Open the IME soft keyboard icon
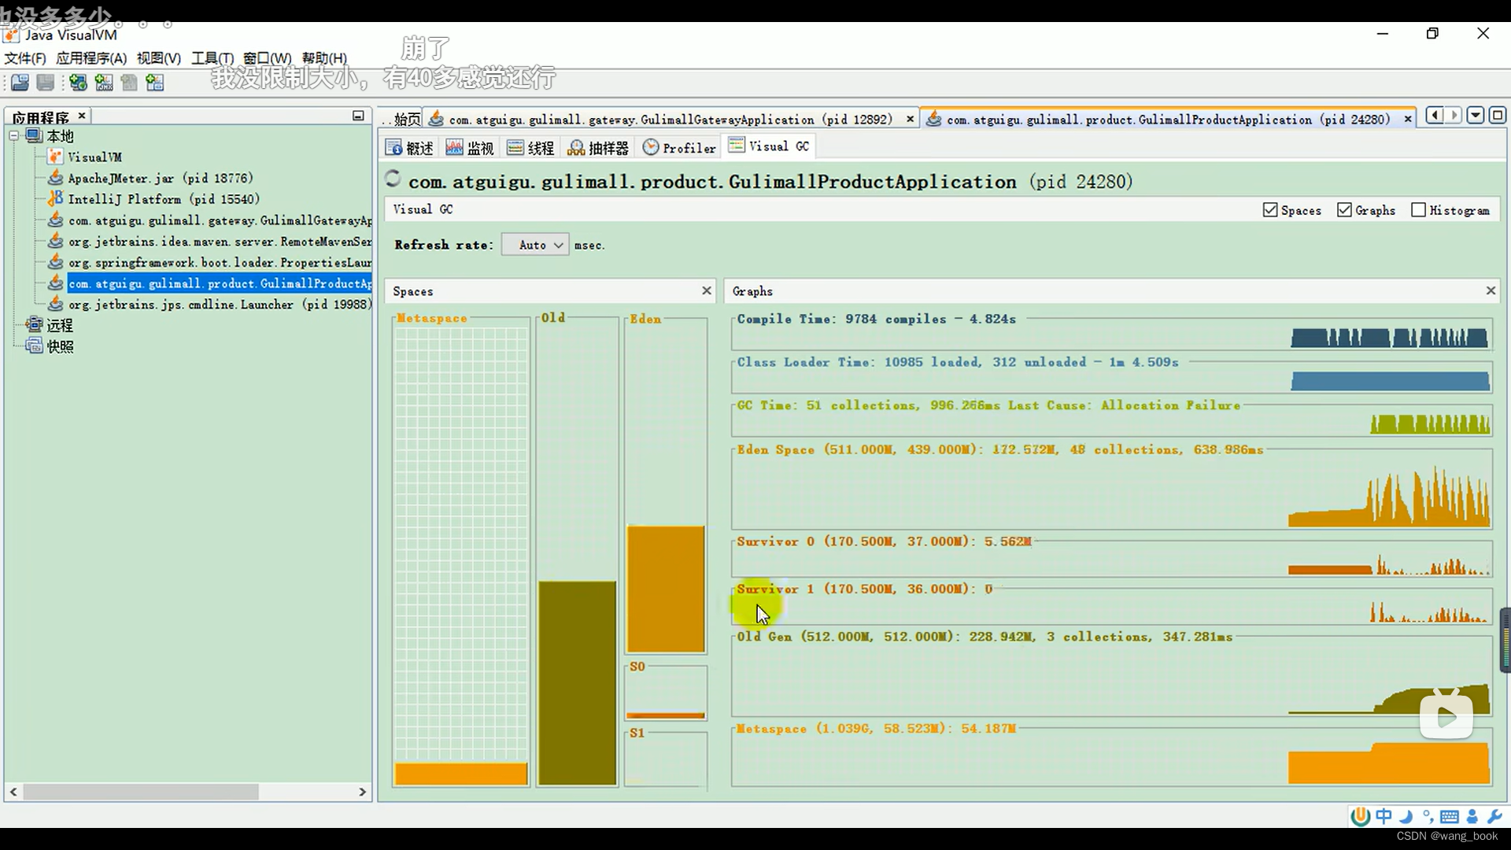 pos(1450,817)
